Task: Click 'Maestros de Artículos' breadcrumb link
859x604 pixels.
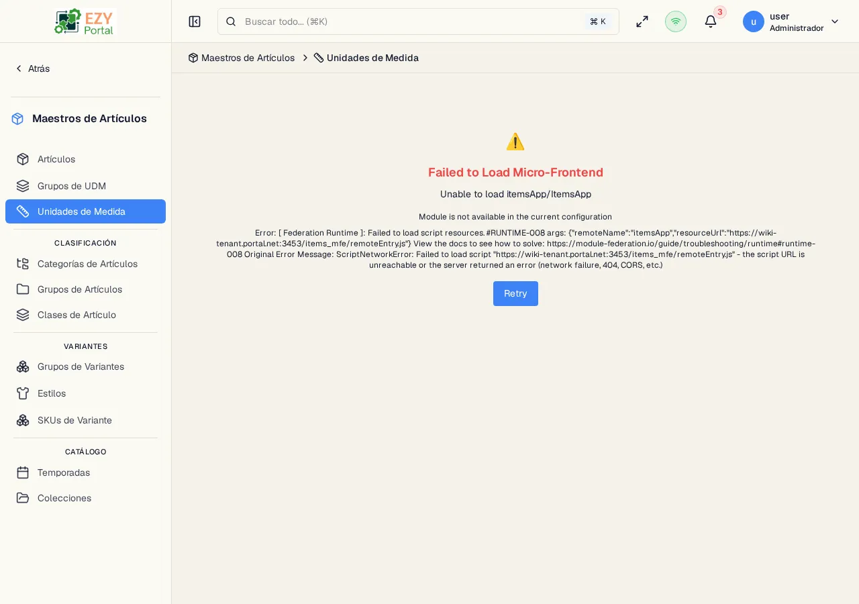Action: [x=248, y=58]
